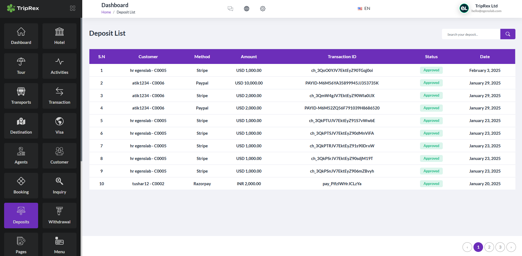Select transaction ID PAYID-M6M52ZQ56F791039H8686520
Image resolution: width=522 pixels, height=256 pixels.
342,108
